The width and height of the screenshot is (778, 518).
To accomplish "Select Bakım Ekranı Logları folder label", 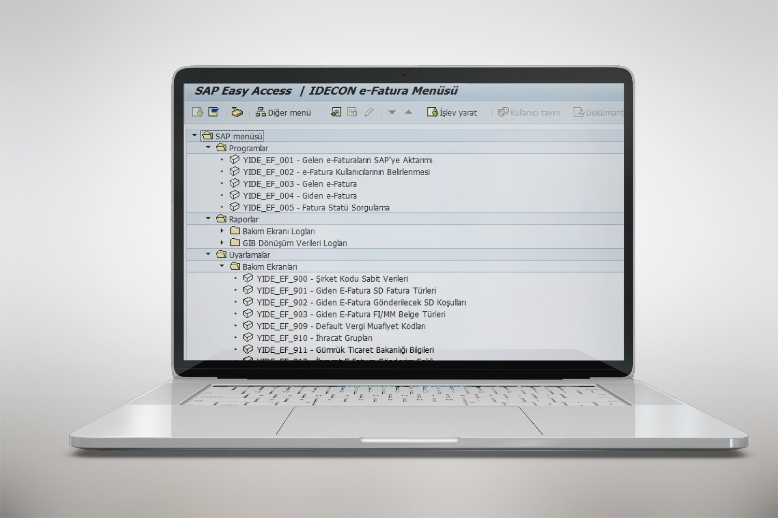I will tap(279, 231).
